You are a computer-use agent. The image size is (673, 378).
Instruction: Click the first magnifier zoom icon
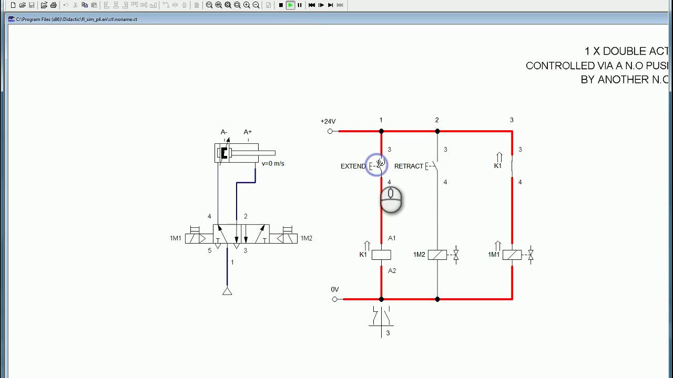pyautogui.click(x=209, y=5)
